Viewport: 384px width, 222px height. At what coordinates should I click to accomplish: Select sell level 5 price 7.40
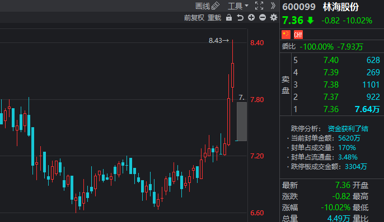pyautogui.click(x=331, y=60)
